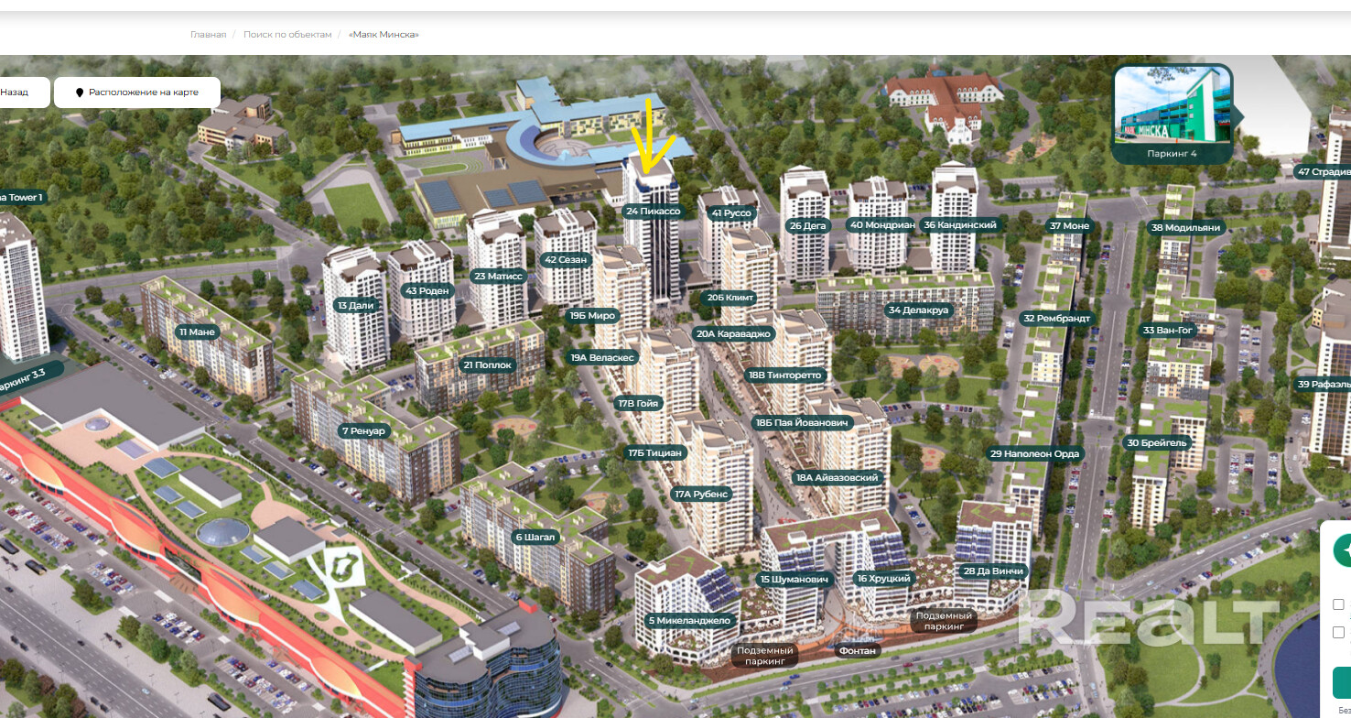The image size is (1351, 718).
Task: Go to Главная breadcrumb link
Action: click(x=208, y=35)
